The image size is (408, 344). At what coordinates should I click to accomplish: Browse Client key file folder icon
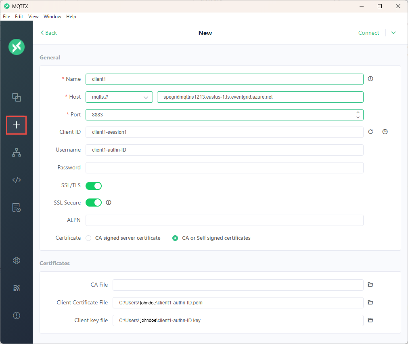point(370,320)
